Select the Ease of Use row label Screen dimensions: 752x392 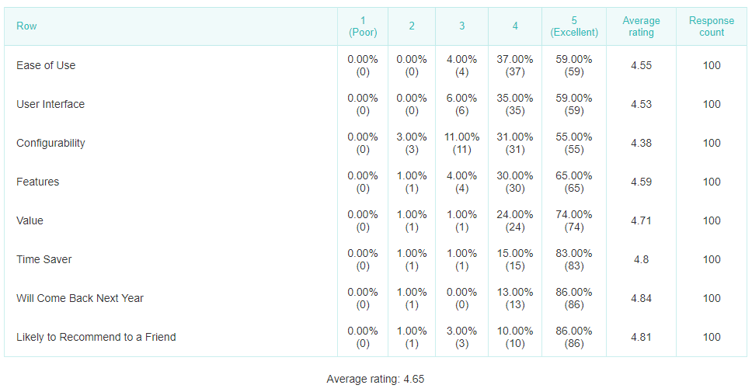(46, 65)
